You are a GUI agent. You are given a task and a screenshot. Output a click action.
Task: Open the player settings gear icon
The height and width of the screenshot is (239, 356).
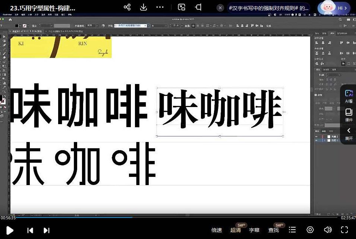coord(310,230)
